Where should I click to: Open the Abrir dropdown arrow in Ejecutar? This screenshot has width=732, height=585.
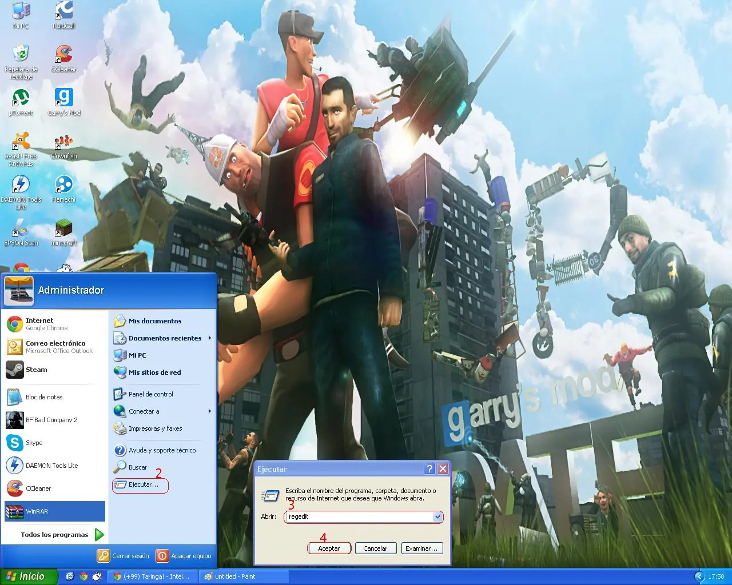pyautogui.click(x=437, y=516)
